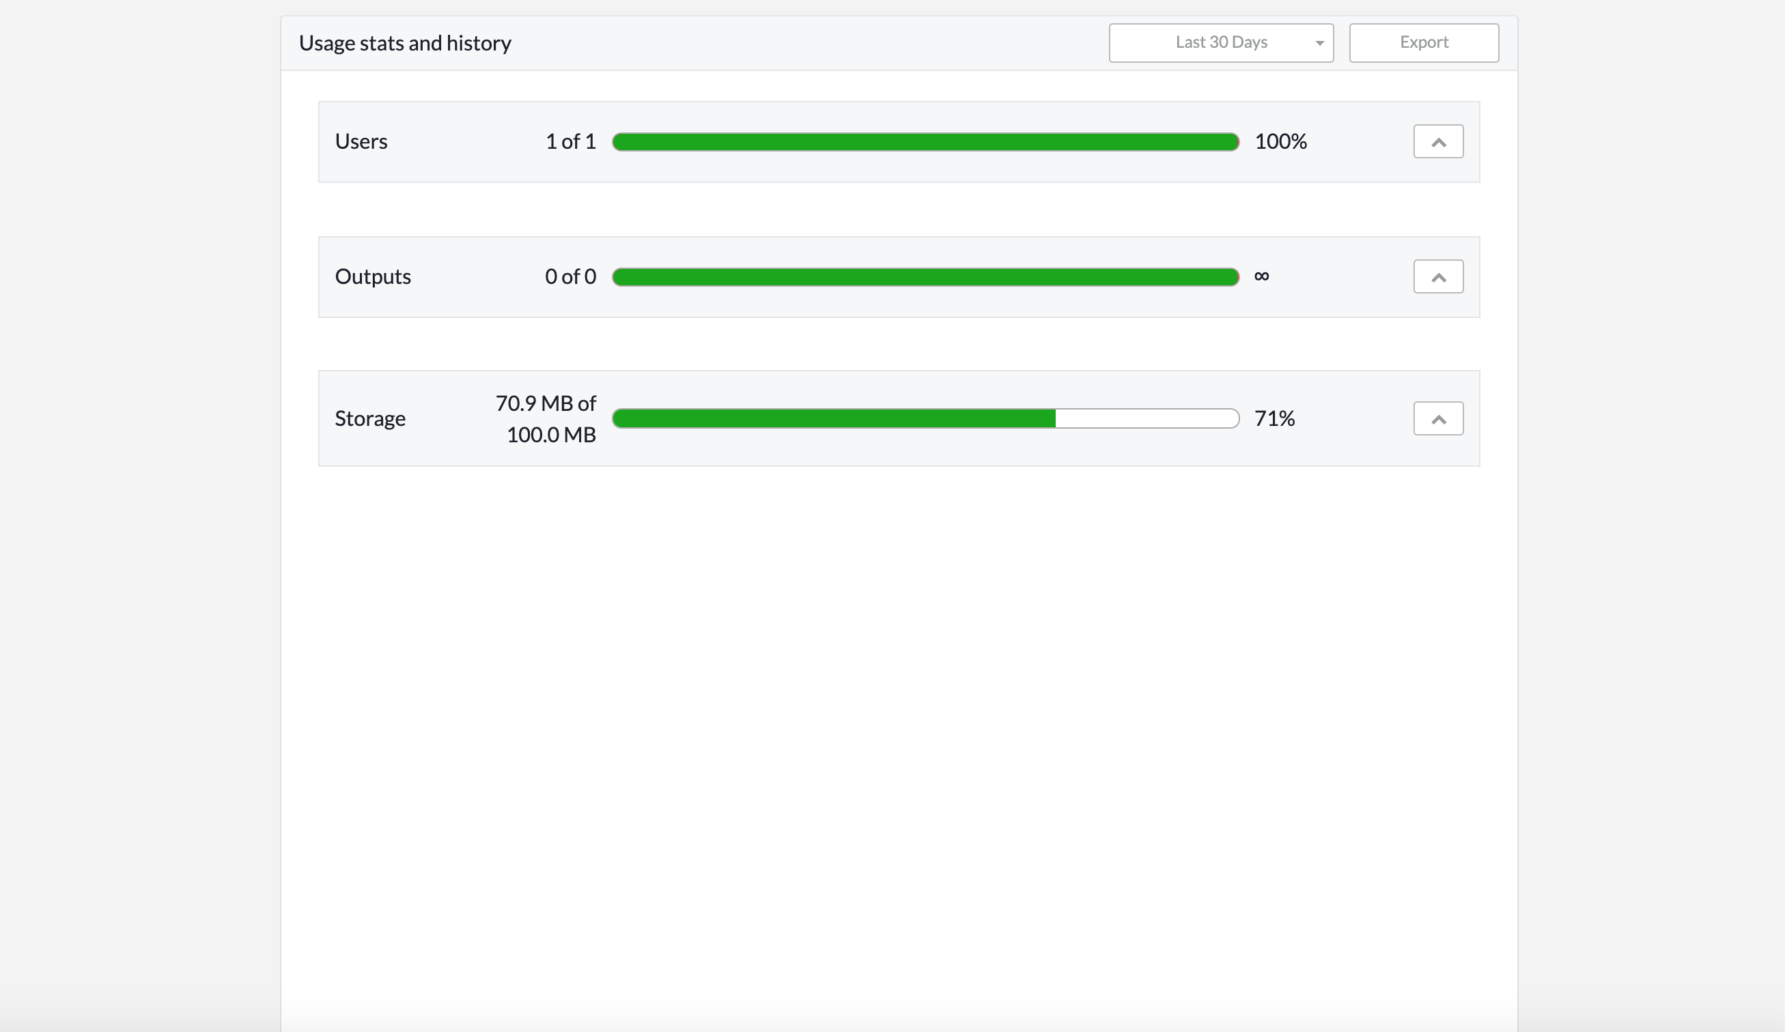Viewport: 1785px width, 1032px height.
Task: Select the '1 of 1' users count
Action: (x=570, y=141)
